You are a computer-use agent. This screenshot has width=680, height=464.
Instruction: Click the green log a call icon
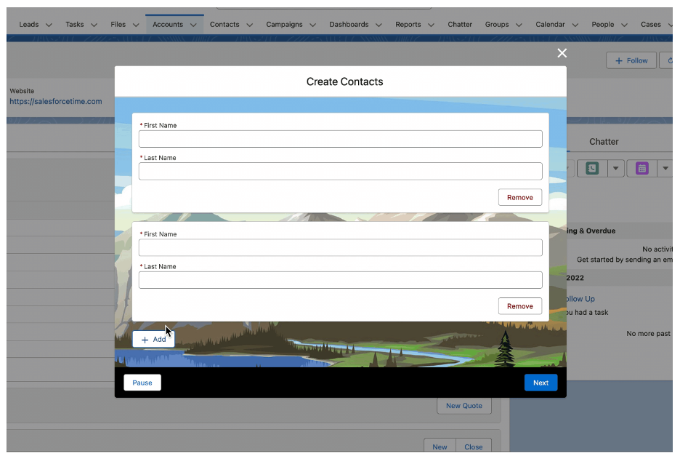(x=592, y=169)
